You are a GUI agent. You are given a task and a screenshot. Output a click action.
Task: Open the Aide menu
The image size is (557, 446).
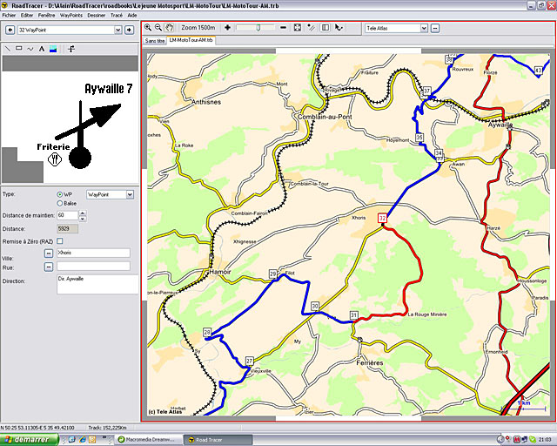point(132,16)
